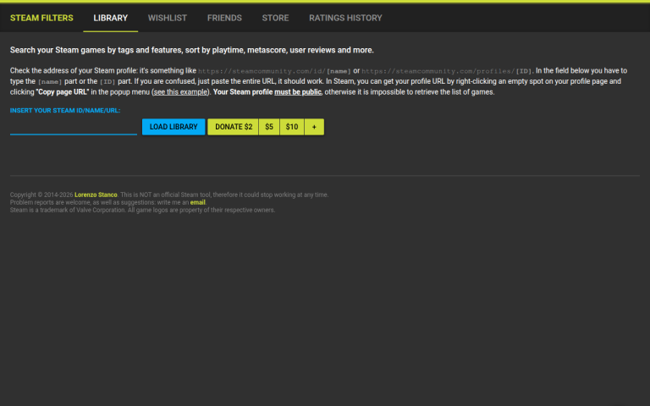Focus the Steam ID/name/URL input field
Viewport: 650px width, 406px height.
74,127
